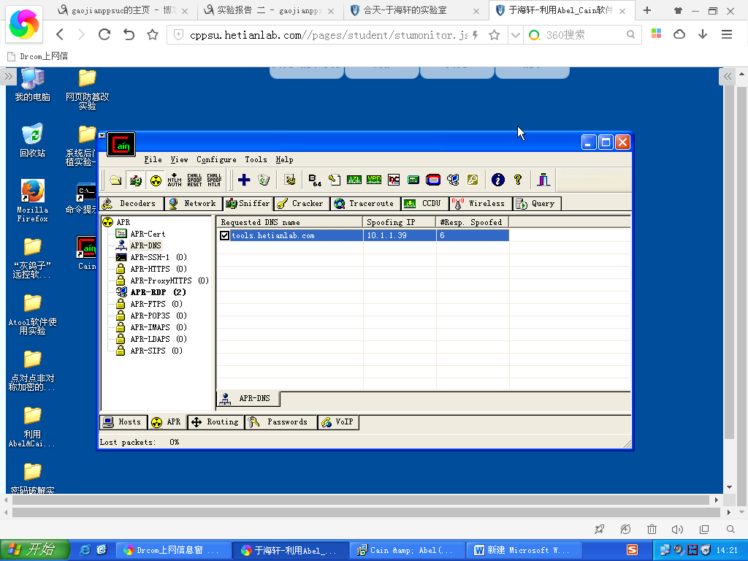
Task: Open the Configure menu in Cain
Action: tap(216, 160)
